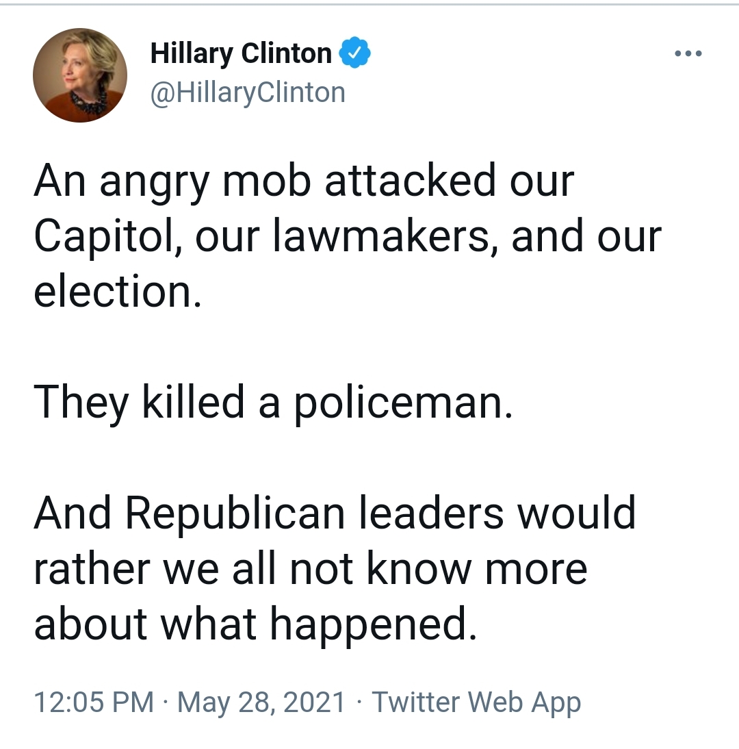Click the word 'lawmakers' in the tweet
The height and width of the screenshot is (749, 739).
tap(381, 236)
